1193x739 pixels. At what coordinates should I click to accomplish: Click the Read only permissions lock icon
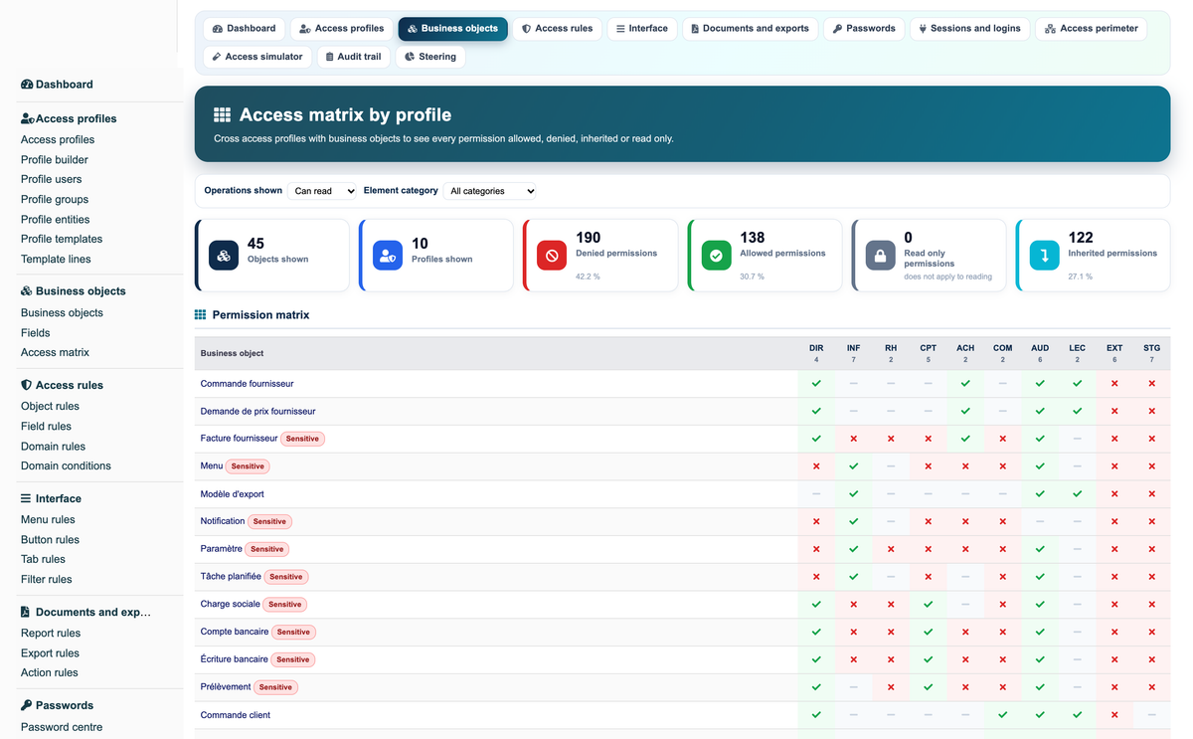(x=880, y=256)
